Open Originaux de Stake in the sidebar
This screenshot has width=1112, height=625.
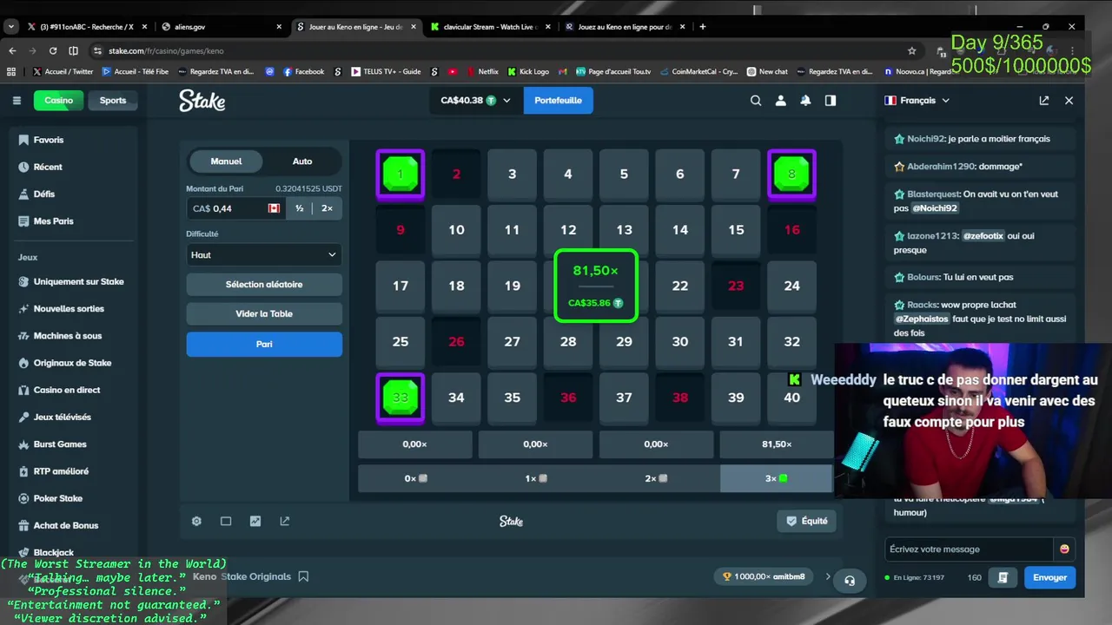point(73,363)
